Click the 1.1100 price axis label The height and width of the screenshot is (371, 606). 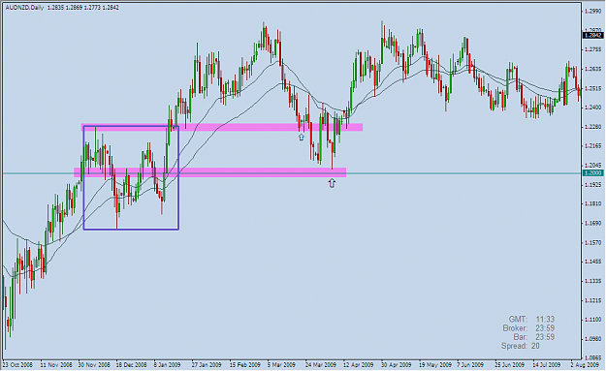pyautogui.click(x=593, y=320)
